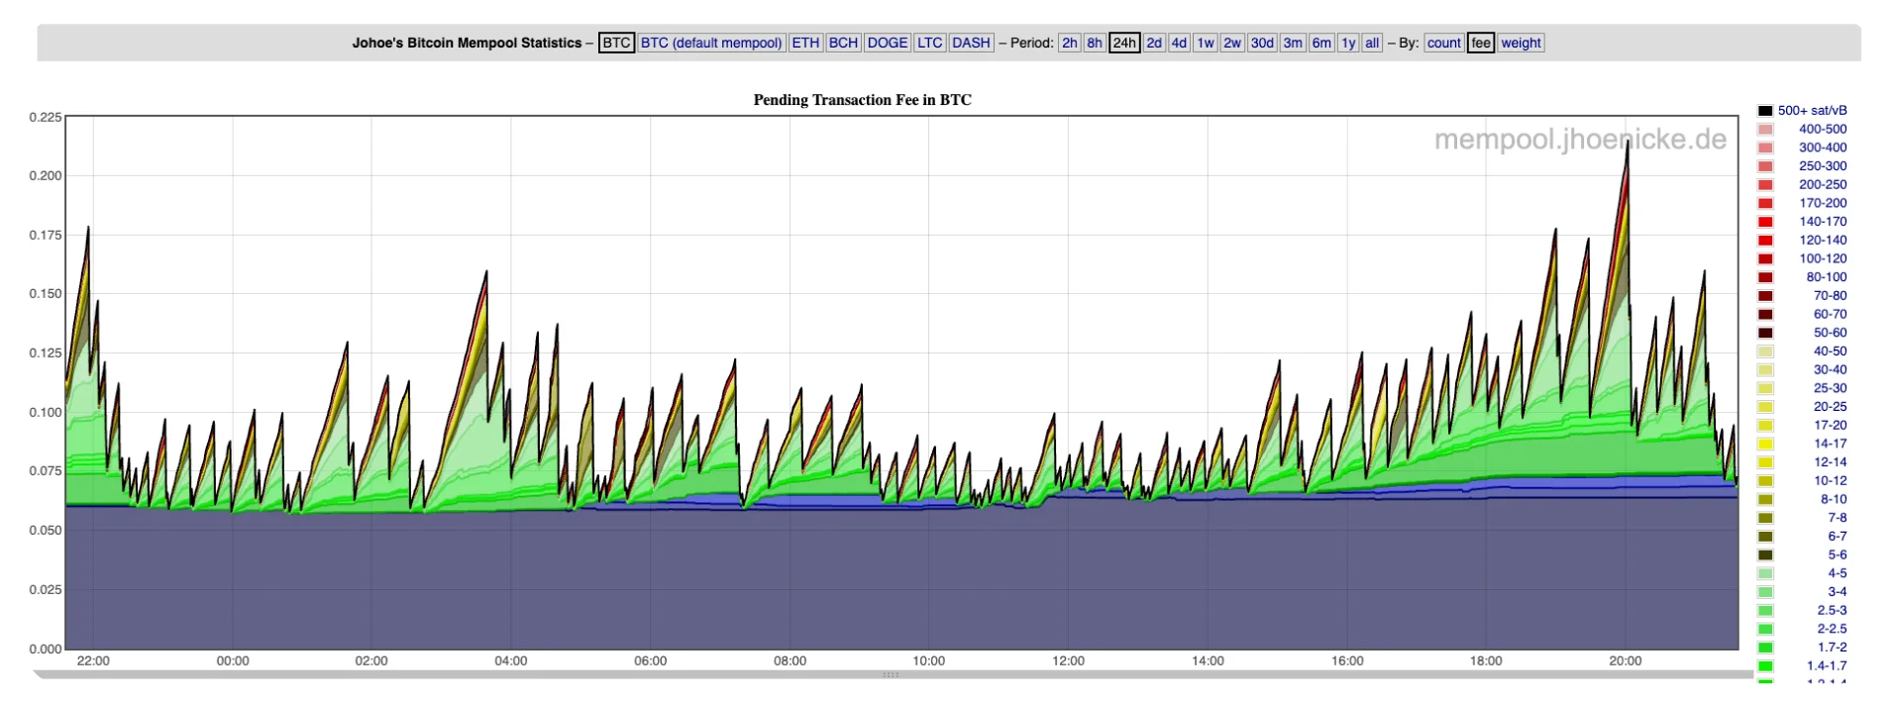Display the chart by count
The height and width of the screenshot is (702, 1897).
[x=1443, y=43]
